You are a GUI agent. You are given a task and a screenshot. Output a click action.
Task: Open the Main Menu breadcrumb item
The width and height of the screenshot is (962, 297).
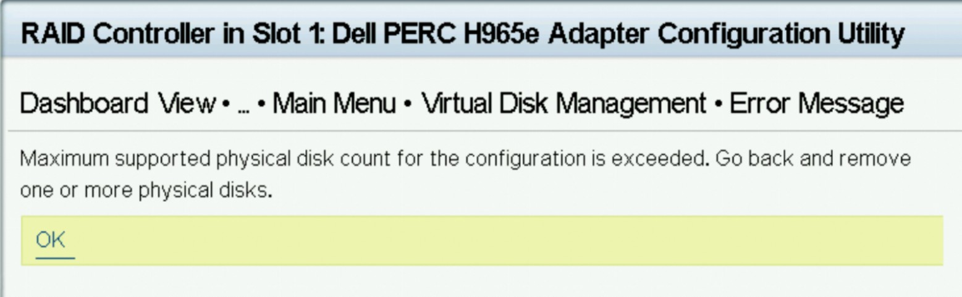pyautogui.click(x=334, y=104)
